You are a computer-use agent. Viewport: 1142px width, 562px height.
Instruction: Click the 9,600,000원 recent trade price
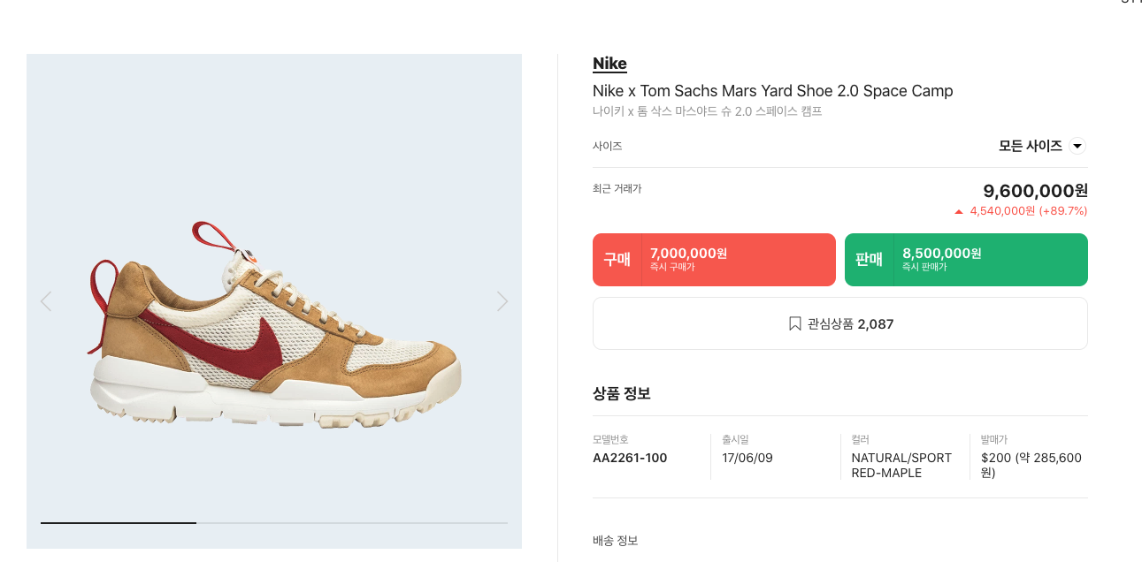coord(1036,191)
